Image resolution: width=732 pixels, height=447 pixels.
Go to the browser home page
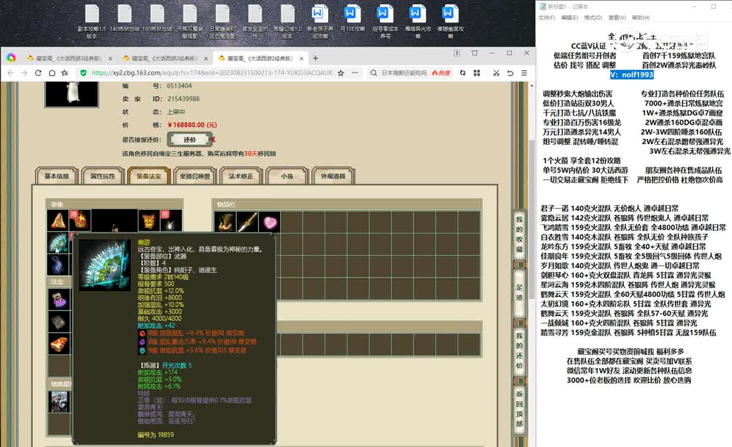(52, 73)
